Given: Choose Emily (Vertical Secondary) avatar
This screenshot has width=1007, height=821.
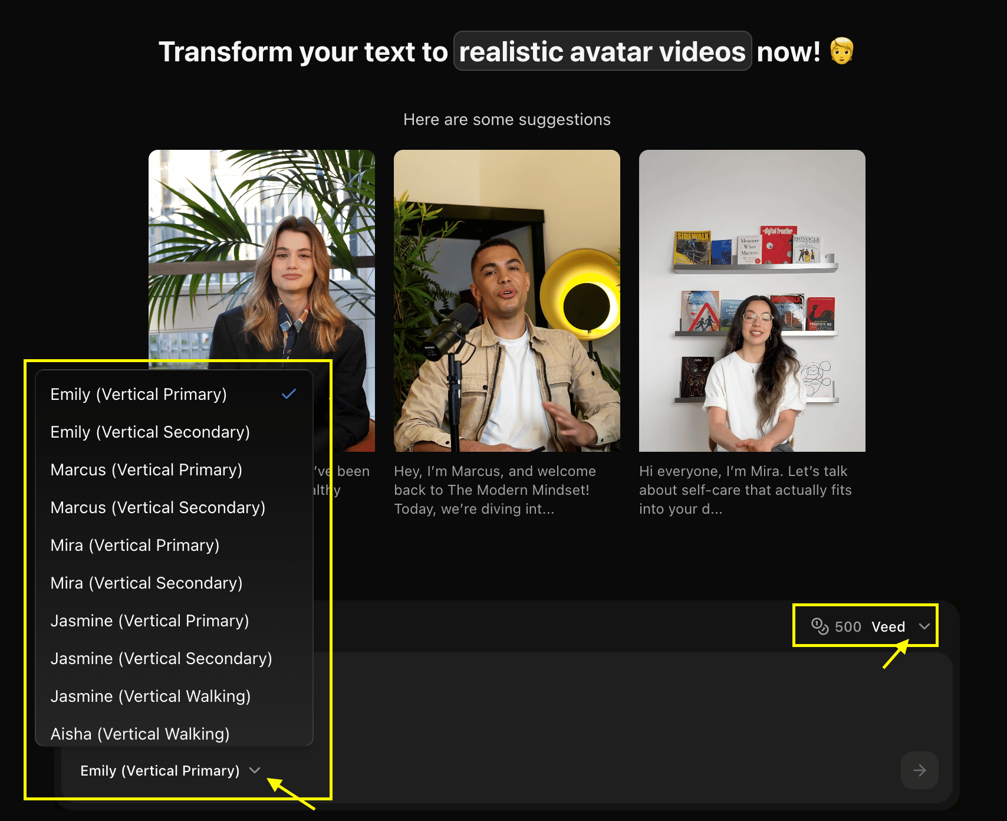Looking at the screenshot, I should point(174,432).
